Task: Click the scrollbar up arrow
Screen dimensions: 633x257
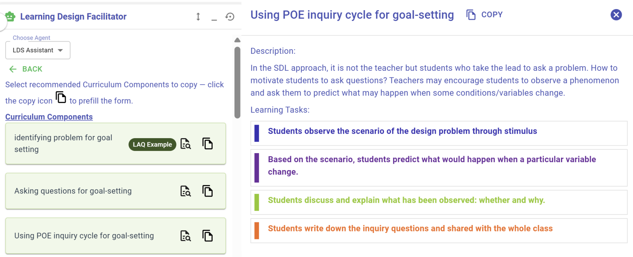Action: [237, 40]
